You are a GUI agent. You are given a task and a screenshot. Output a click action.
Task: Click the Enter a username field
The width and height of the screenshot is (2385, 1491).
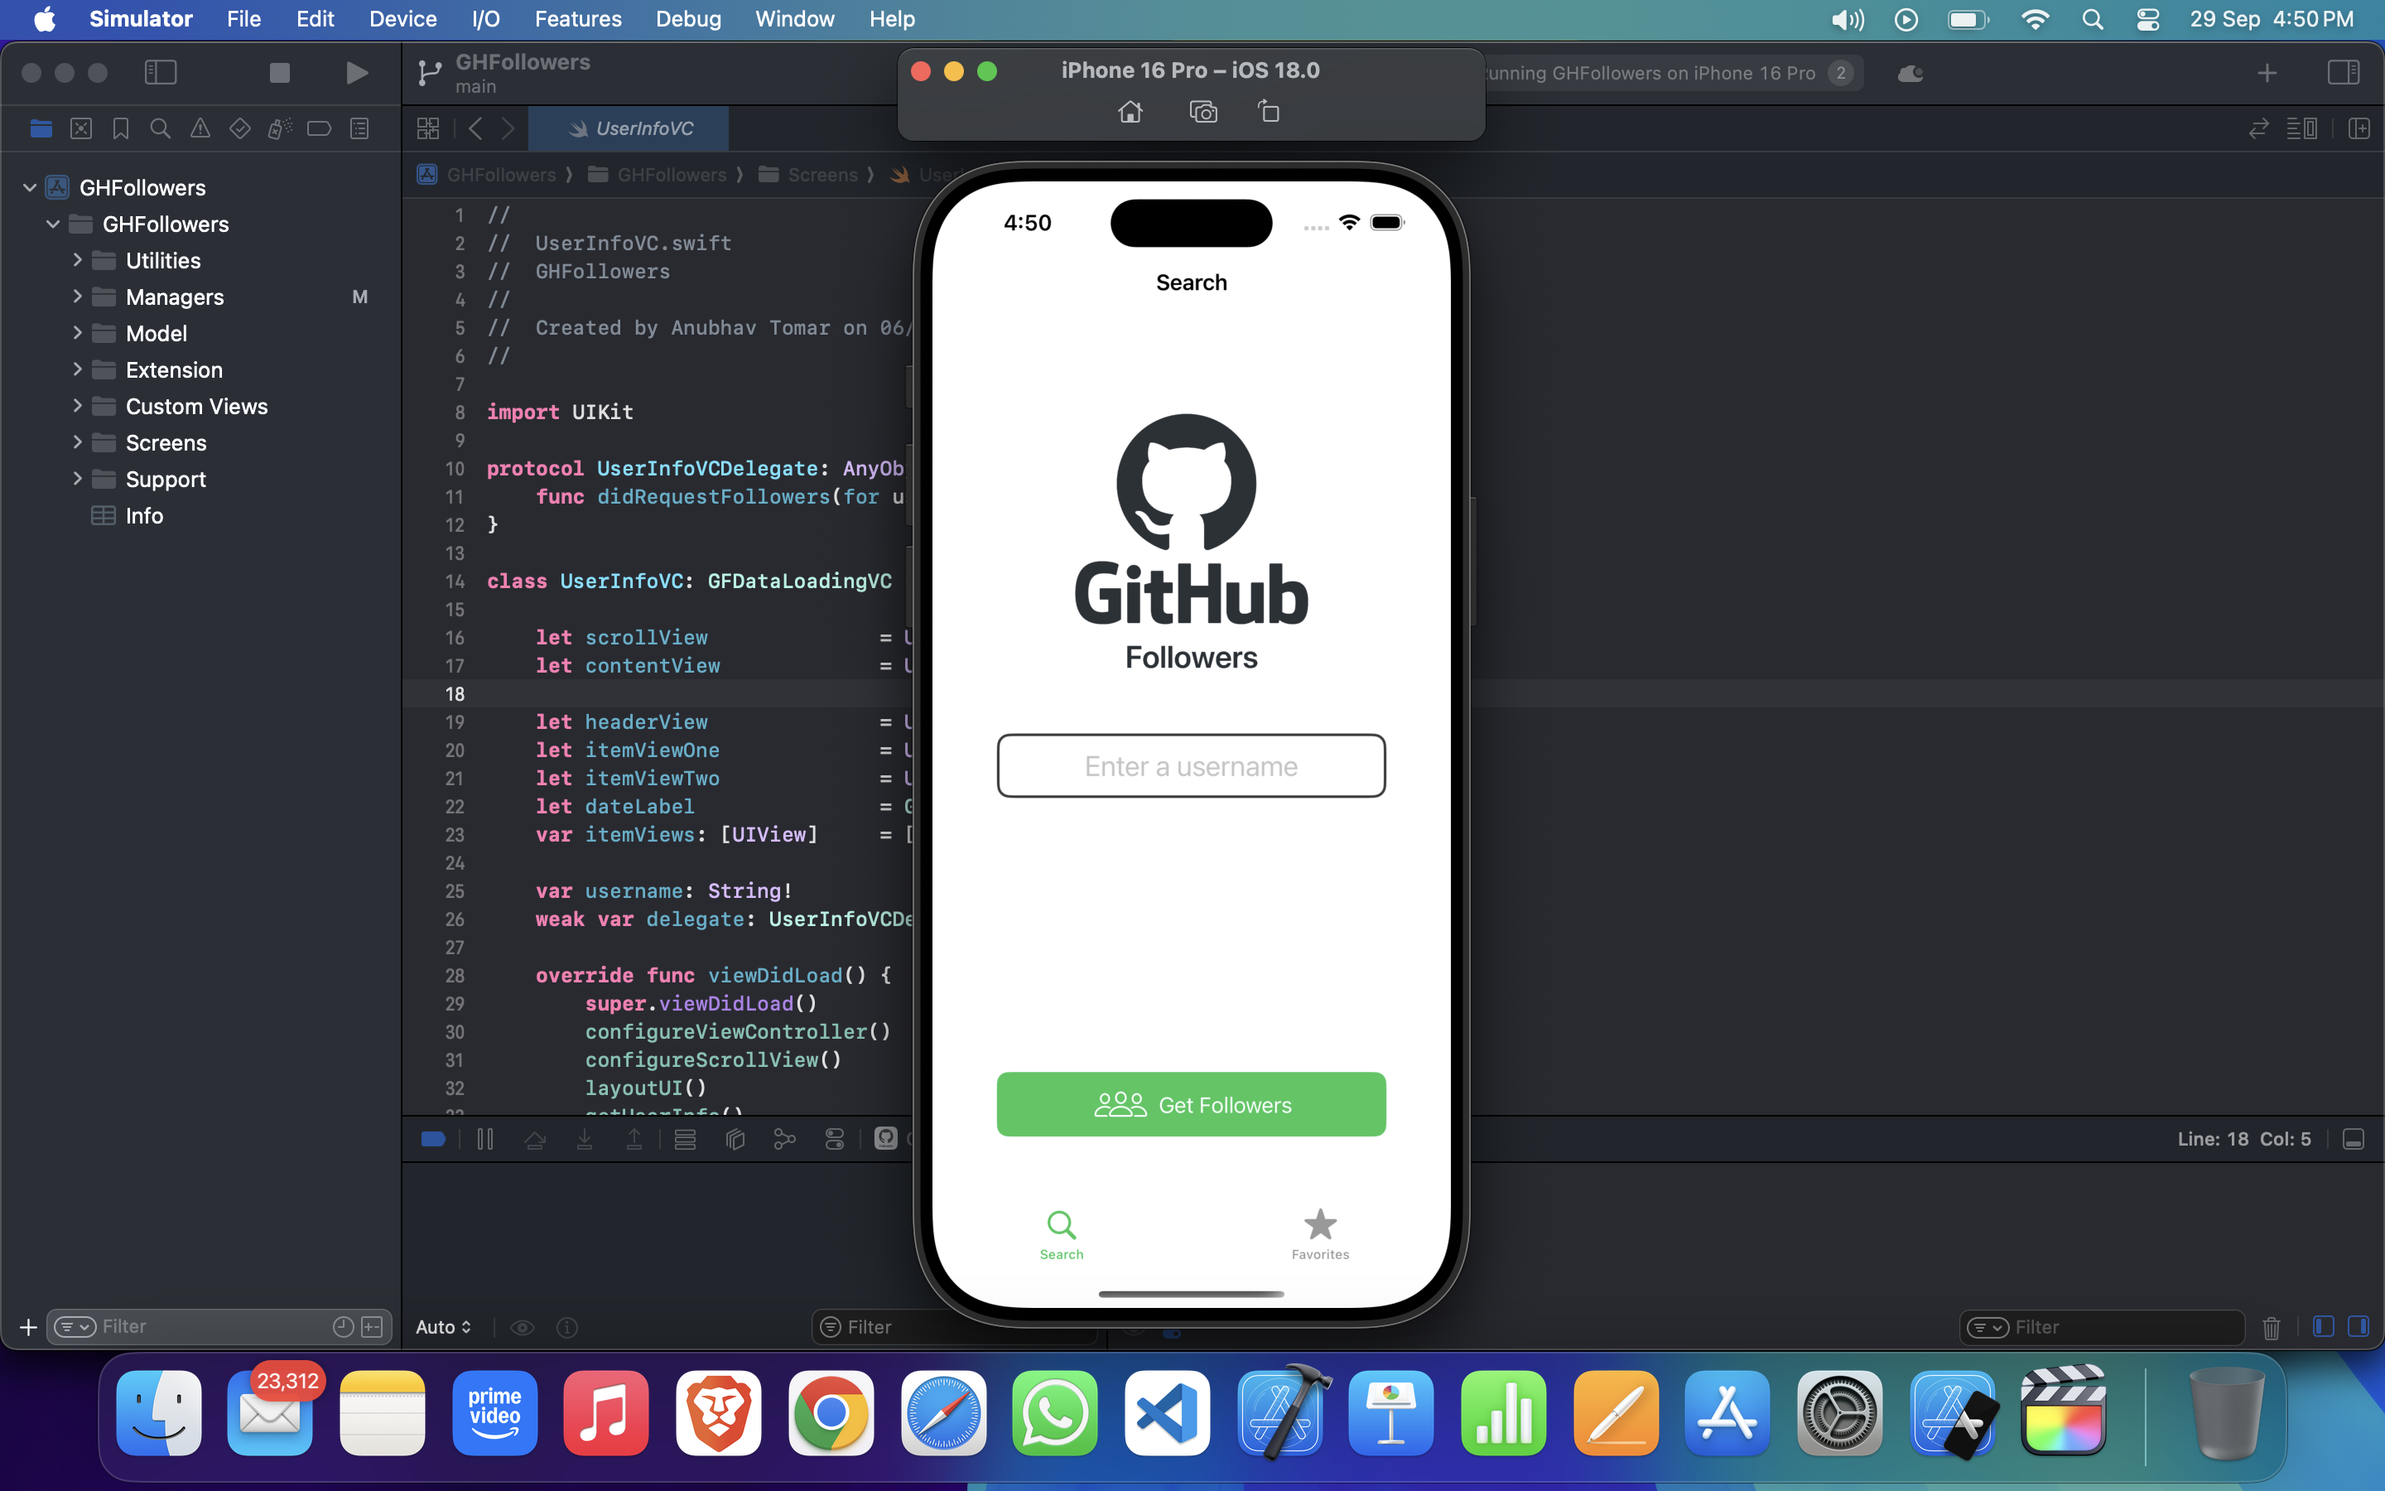click(x=1191, y=766)
